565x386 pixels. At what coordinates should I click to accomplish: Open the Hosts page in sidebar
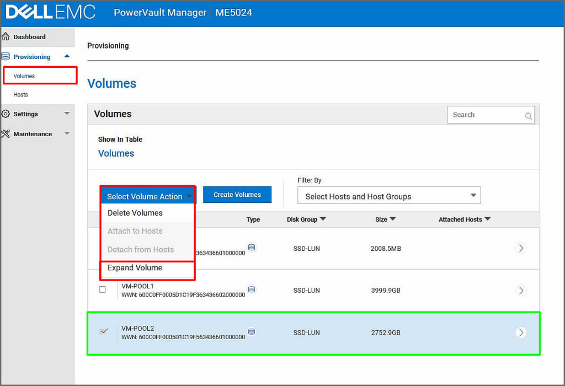point(21,95)
